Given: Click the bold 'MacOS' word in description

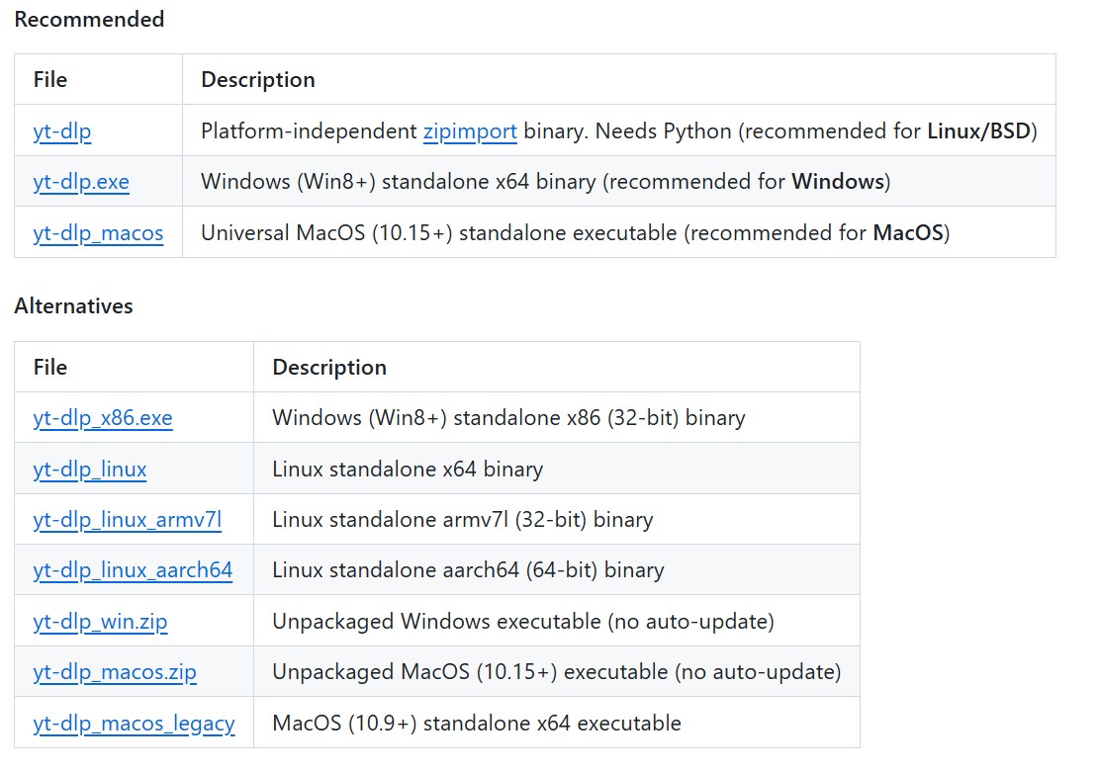Looking at the screenshot, I should pos(908,233).
